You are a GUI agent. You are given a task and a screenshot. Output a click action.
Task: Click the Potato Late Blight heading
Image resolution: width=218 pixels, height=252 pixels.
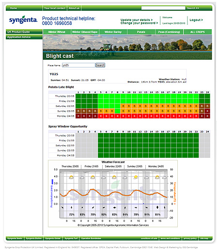[61, 87]
